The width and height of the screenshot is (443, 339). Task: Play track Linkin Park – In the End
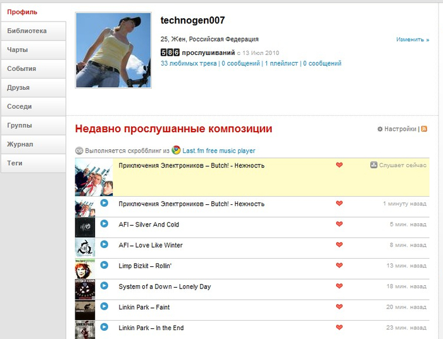pos(104,327)
